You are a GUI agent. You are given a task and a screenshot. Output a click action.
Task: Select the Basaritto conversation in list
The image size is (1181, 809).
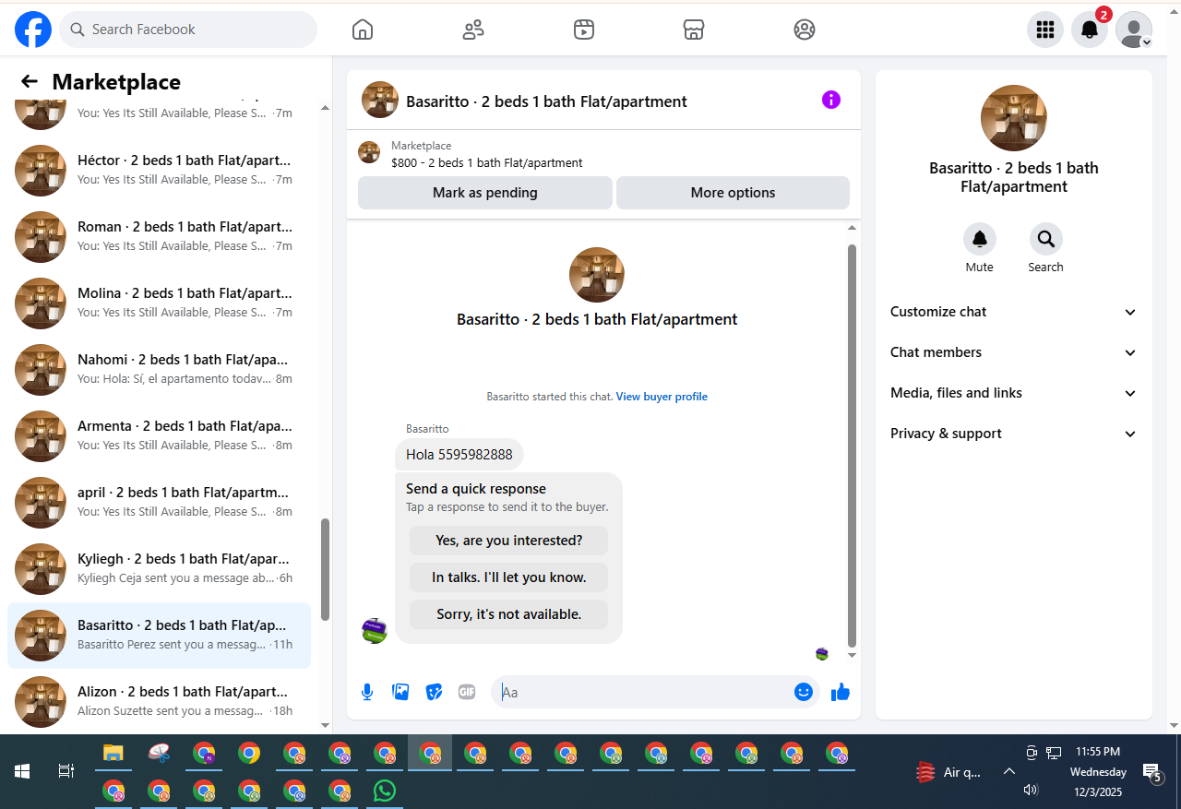tap(159, 636)
